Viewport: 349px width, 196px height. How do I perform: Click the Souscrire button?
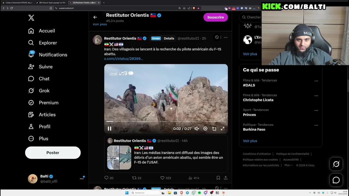(x=215, y=17)
